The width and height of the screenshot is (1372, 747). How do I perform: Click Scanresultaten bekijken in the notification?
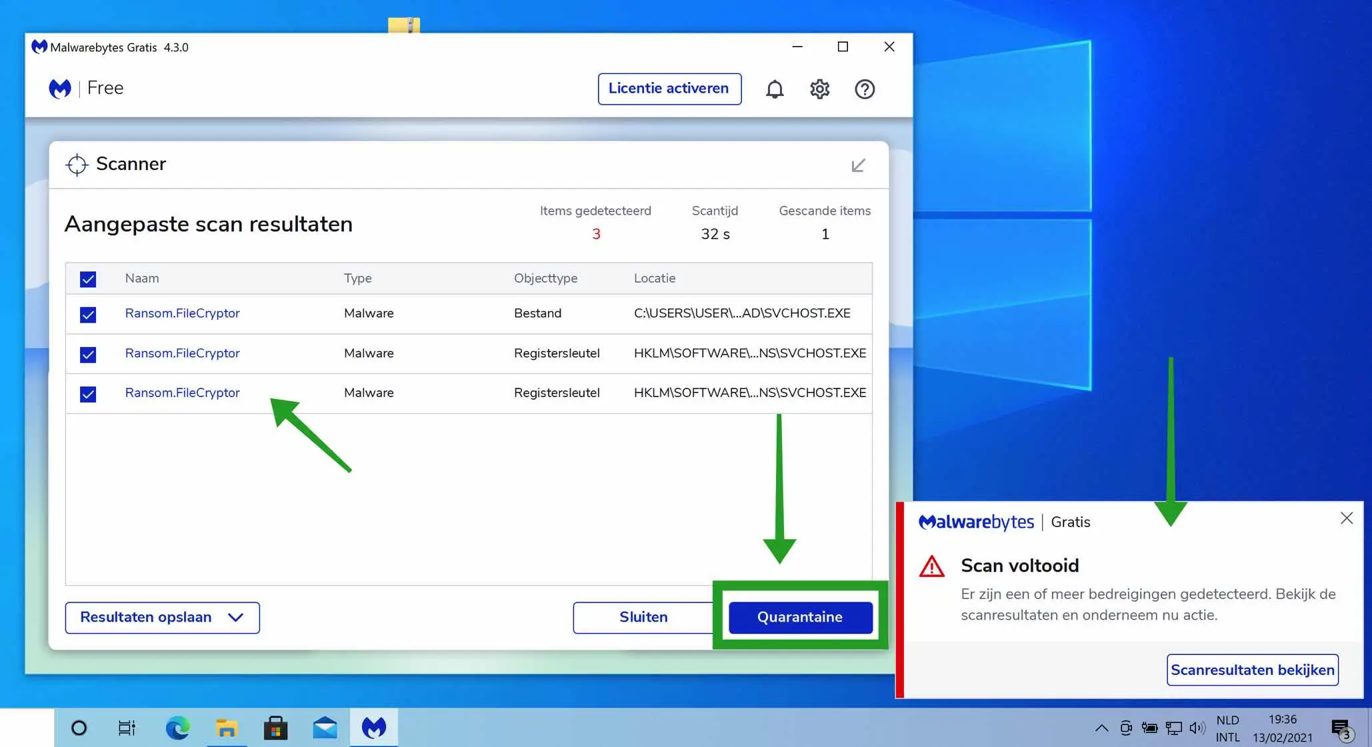tap(1252, 670)
